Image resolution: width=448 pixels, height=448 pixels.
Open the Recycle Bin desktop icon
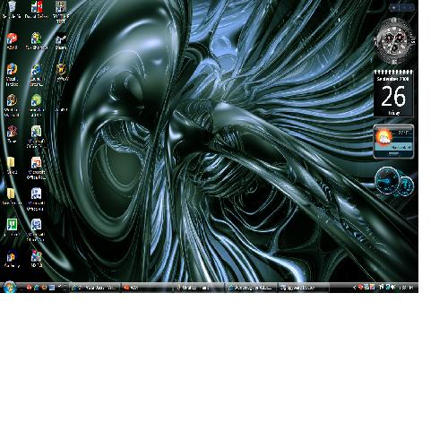[12, 9]
